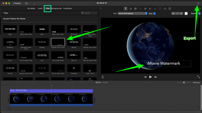Click the title Search field
This screenshot has height=113, width=202.
click(x=89, y=13)
